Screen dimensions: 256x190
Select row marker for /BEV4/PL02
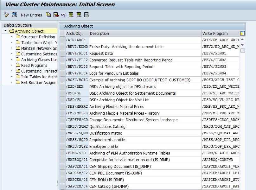pyautogui.click(x=62, y=60)
